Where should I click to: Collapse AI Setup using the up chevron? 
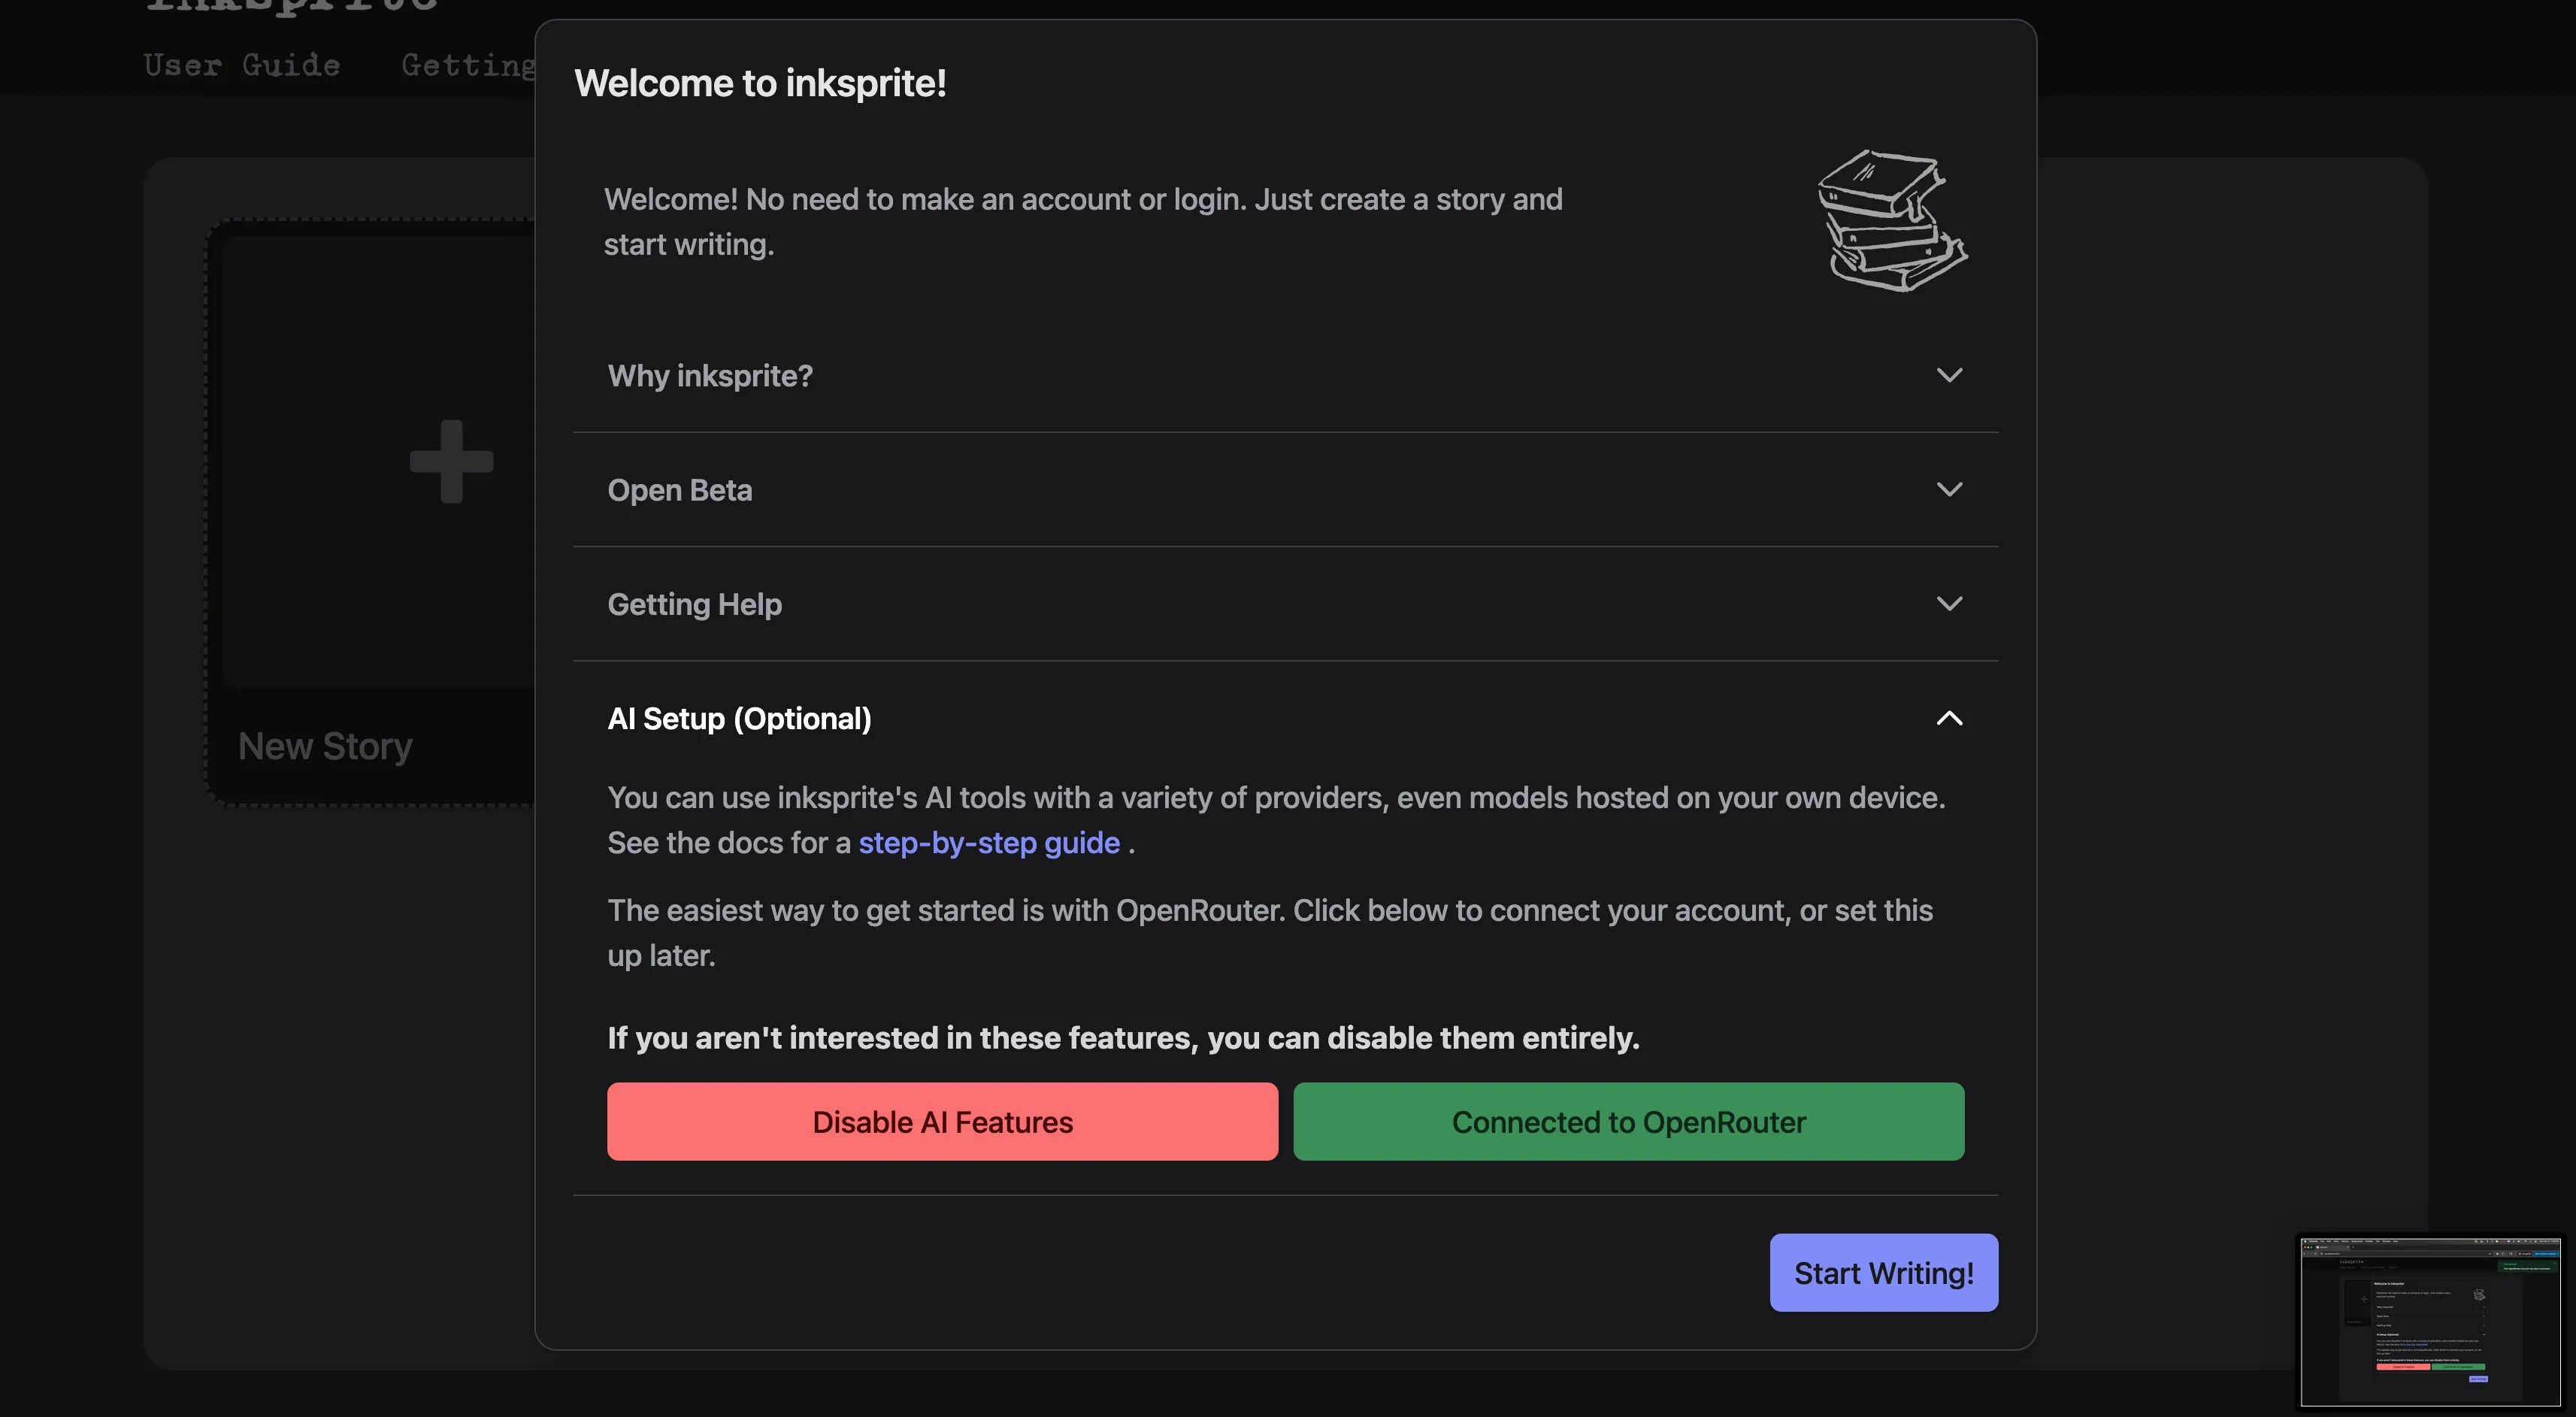click(x=1949, y=719)
